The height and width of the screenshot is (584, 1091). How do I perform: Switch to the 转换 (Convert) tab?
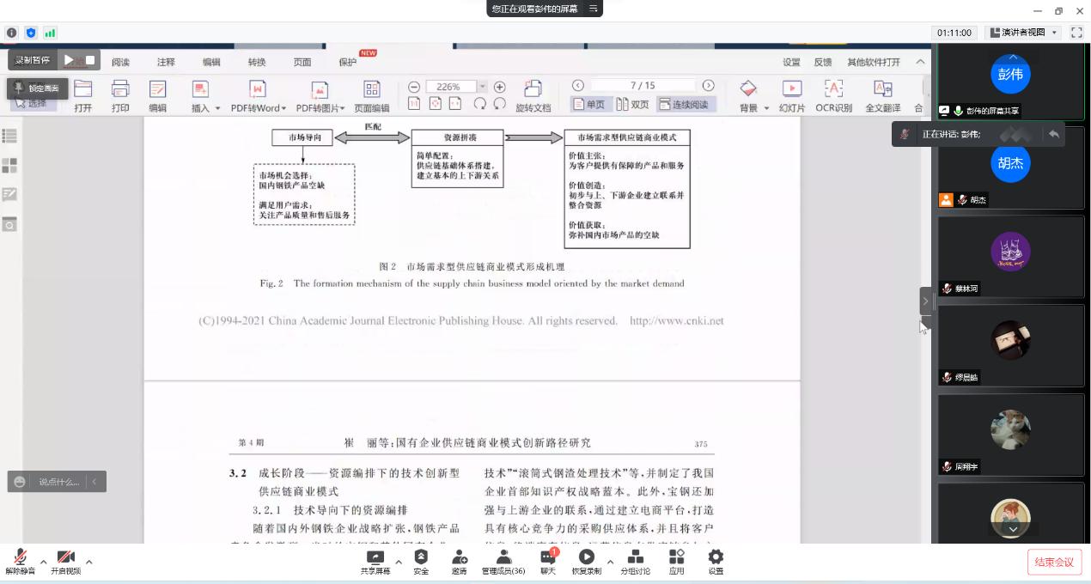pyautogui.click(x=257, y=62)
